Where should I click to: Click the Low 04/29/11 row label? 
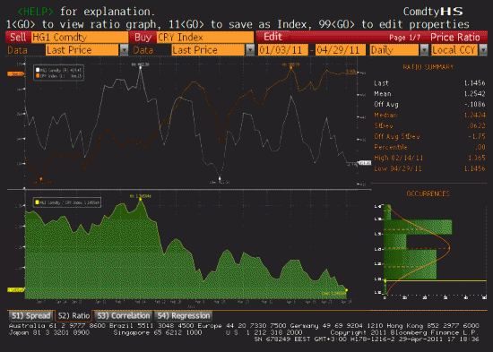tap(397, 168)
